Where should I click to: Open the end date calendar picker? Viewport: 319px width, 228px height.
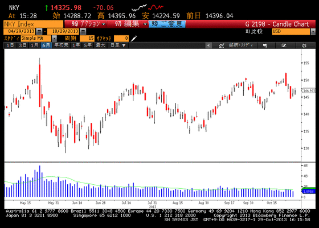(83, 31)
